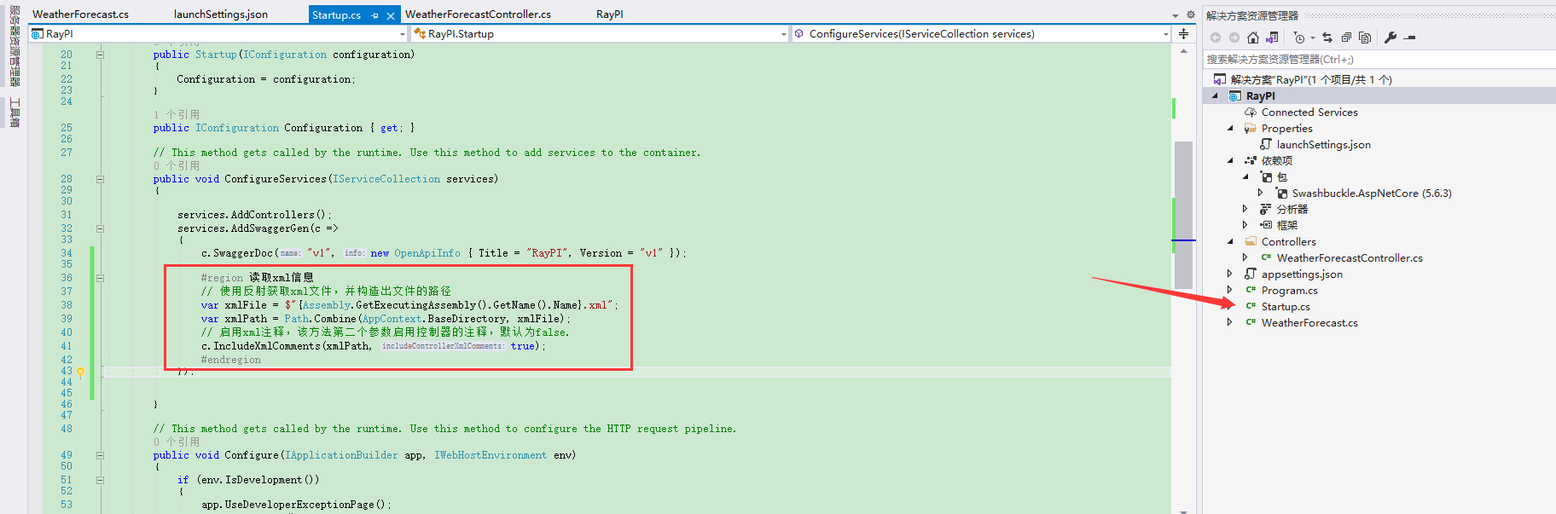This screenshot has height=514, width=1556.
Task: Click the RayPI project web icon
Action: point(1235,95)
